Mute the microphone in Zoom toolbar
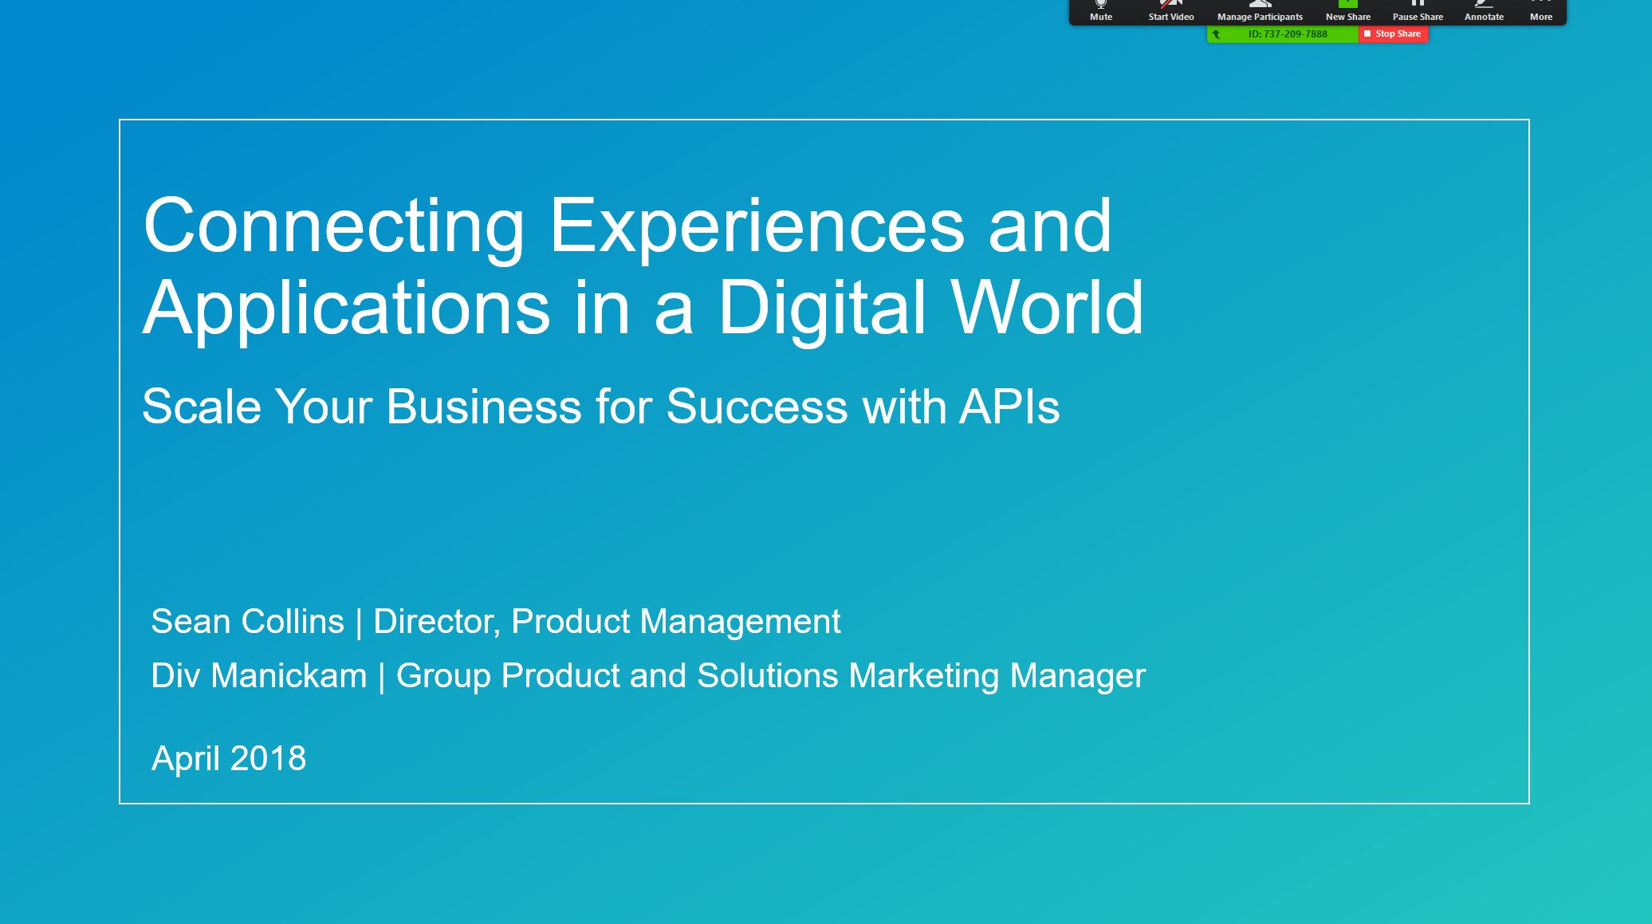 point(1101,11)
